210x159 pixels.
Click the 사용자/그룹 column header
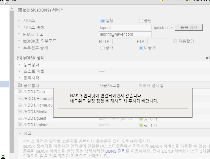pos(109,85)
